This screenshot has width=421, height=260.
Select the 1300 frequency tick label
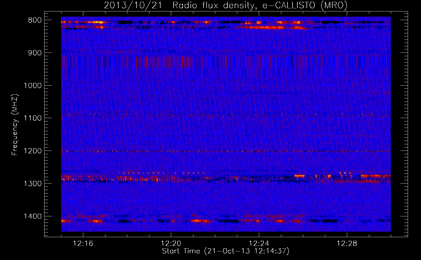[33, 184]
